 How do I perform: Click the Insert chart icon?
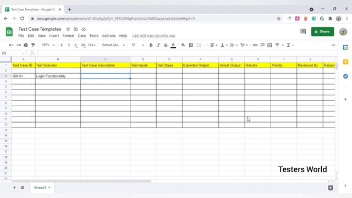click(269, 45)
